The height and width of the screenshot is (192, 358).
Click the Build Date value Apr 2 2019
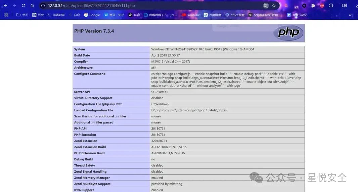tap(165, 55)
